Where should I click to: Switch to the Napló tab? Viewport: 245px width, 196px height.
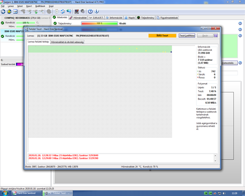click(130, 17)
